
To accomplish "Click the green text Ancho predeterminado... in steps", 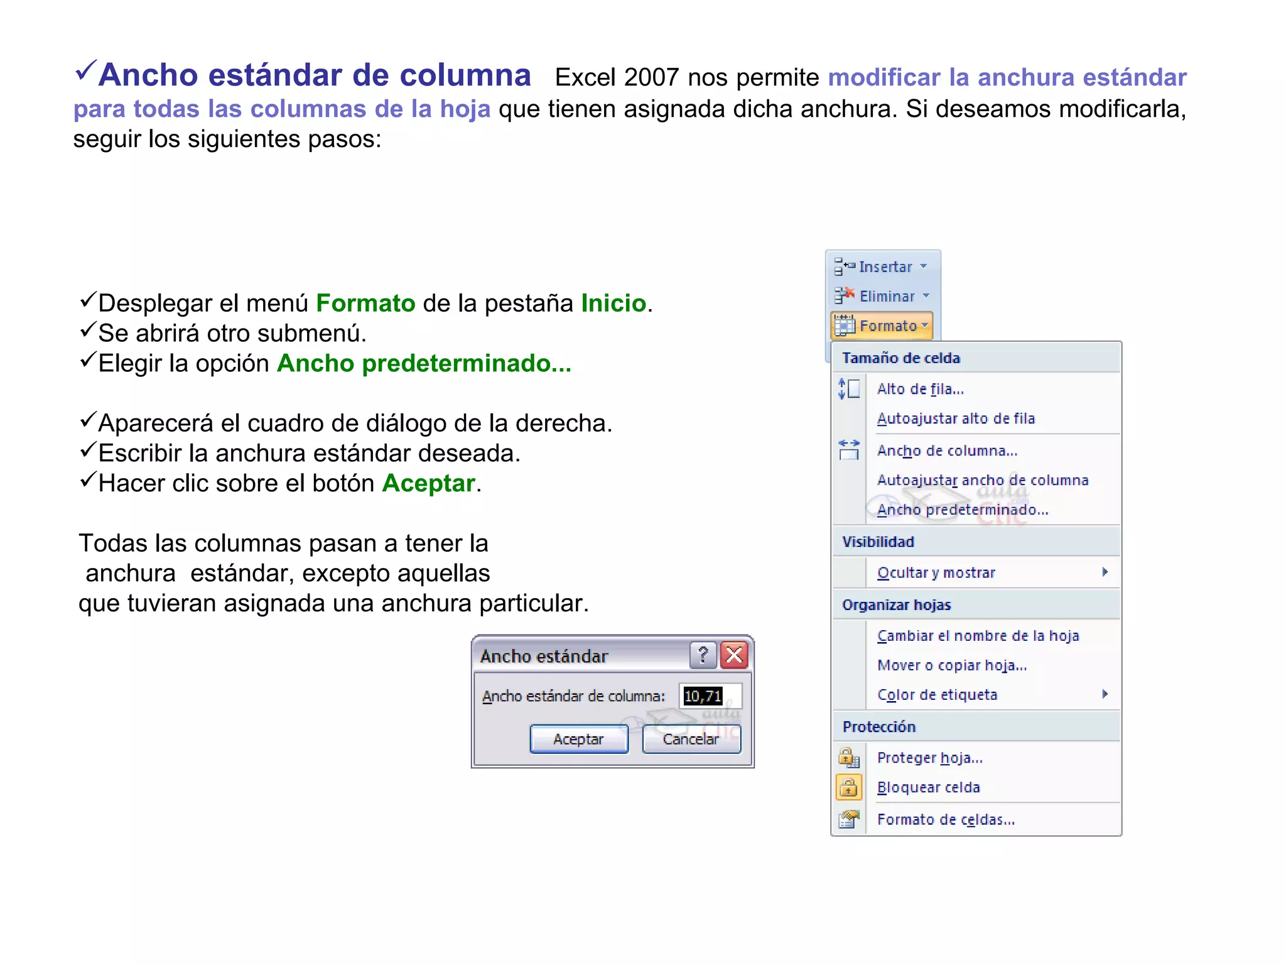I will click(x=424, y=363).
